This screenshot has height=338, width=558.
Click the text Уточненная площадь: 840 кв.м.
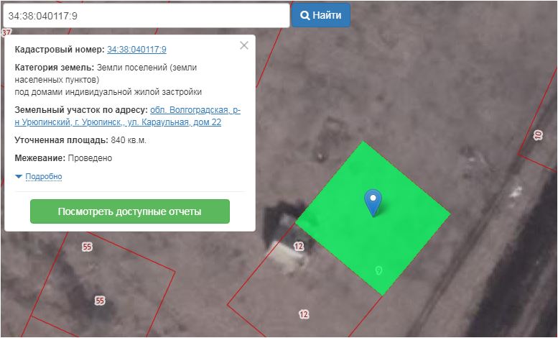tap(80, 140)
